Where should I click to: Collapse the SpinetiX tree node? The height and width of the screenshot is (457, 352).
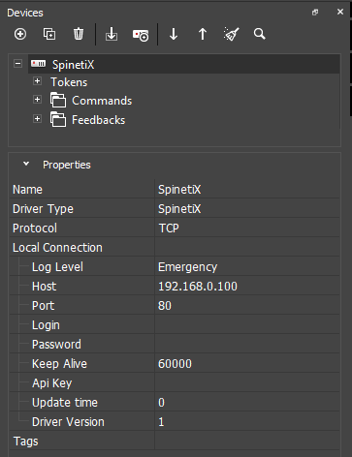click(18, 63)
